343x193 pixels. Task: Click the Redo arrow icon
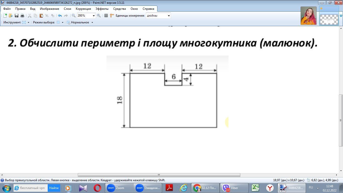[x=66, y=16]
